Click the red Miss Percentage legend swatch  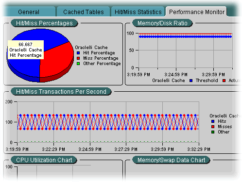[x=78, y=58]
